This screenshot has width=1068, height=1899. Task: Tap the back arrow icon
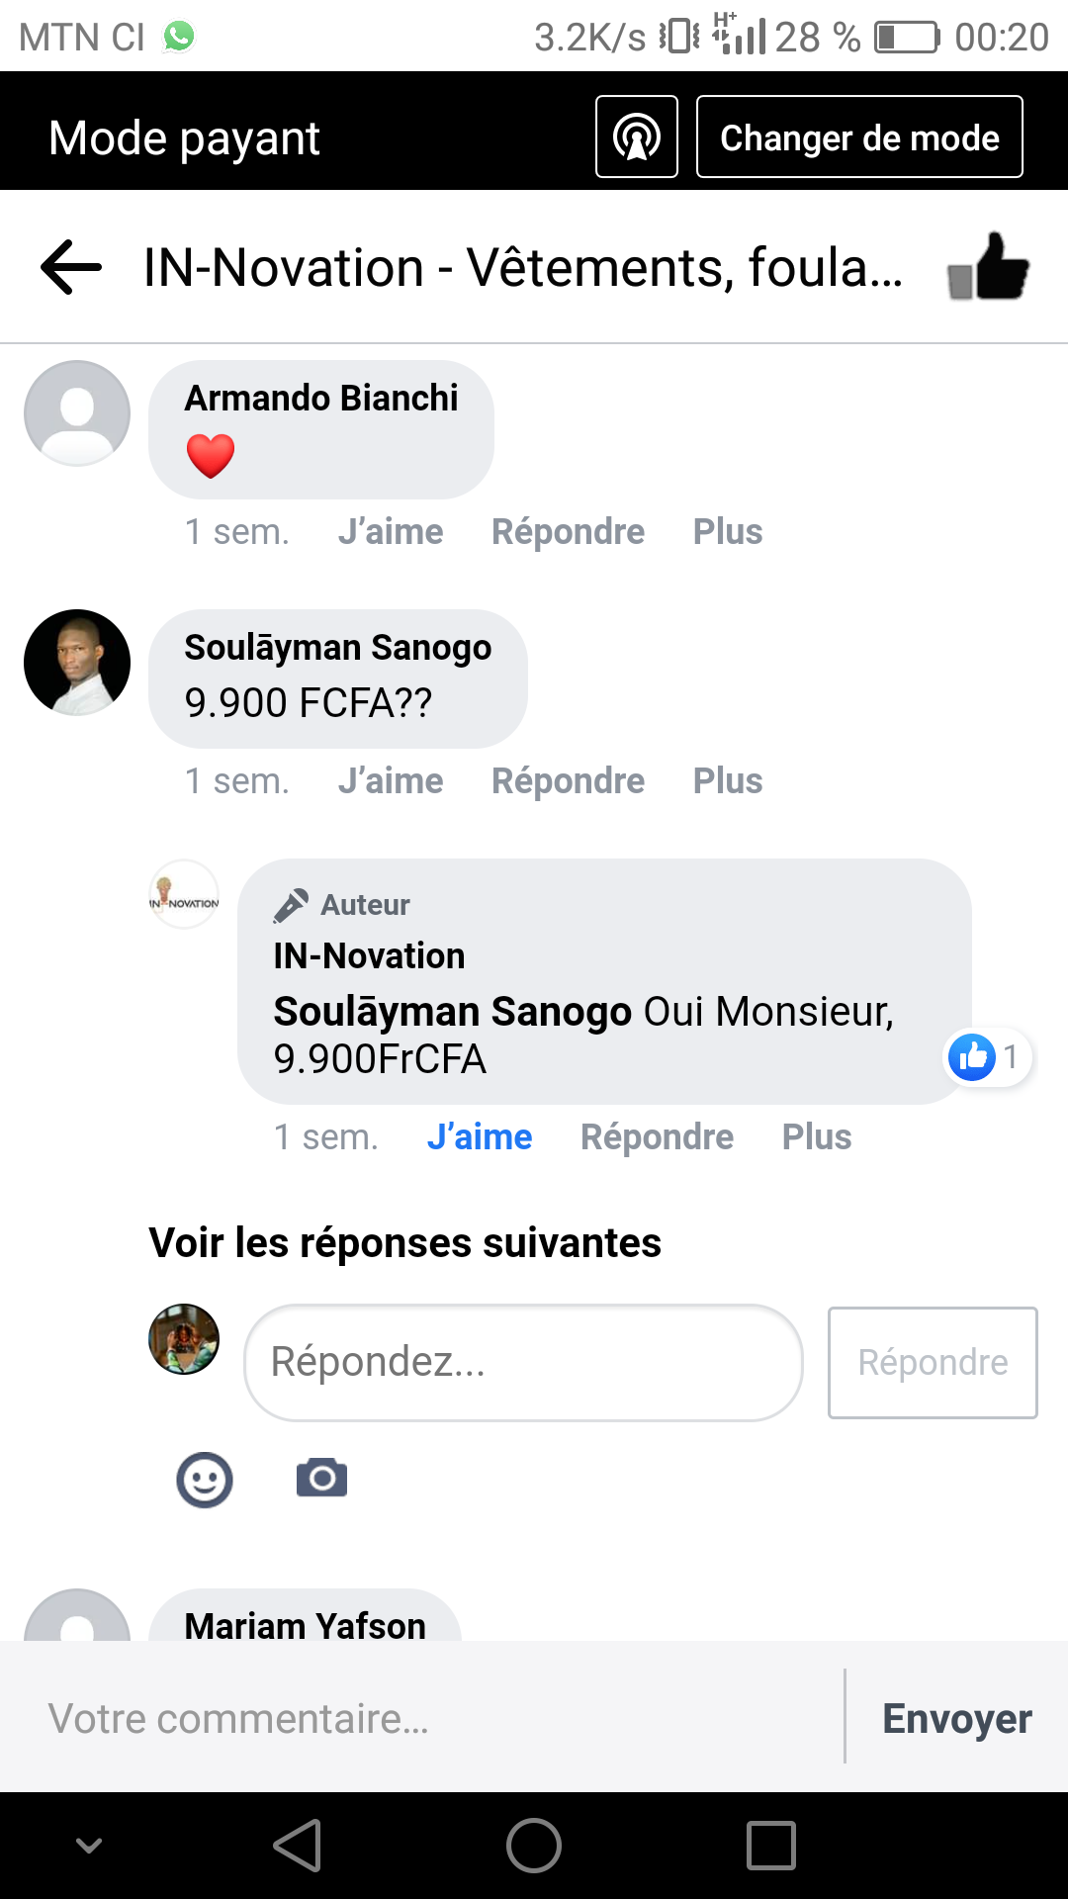pyautogui.click(x=71, y=267)
